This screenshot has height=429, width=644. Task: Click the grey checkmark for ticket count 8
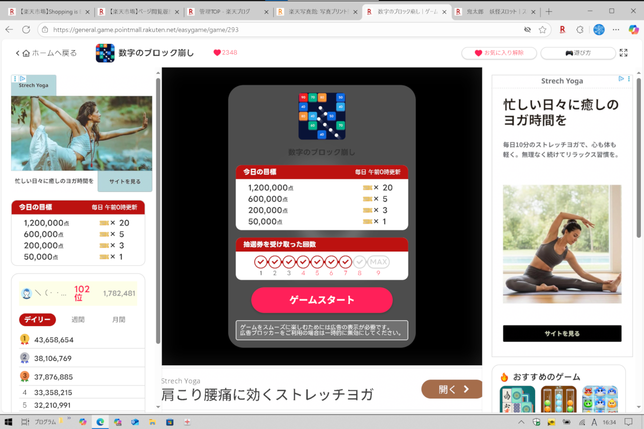tap(360, 262)
